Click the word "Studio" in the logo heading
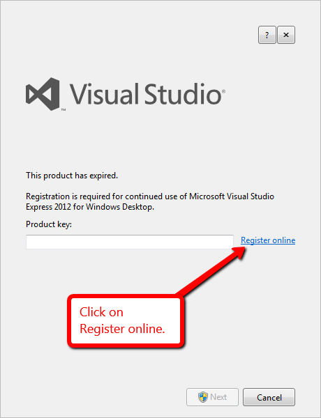321x418 pixels. point(184,94)
